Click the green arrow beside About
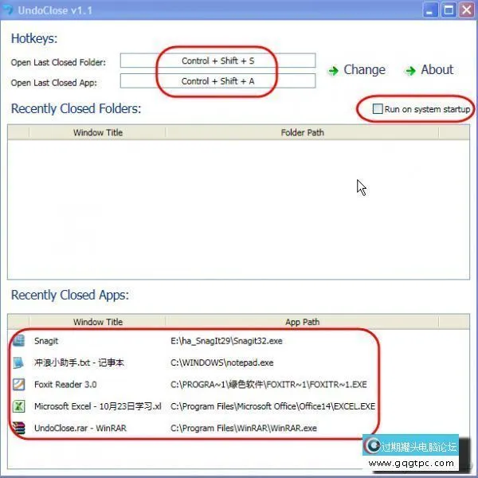Viewport: 478px width, 478px height. pos(410,71)
